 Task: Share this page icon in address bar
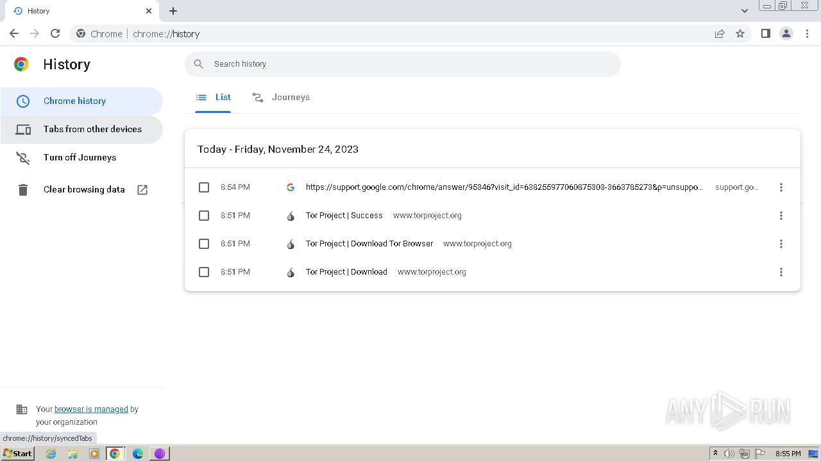(x=720, y=33)
